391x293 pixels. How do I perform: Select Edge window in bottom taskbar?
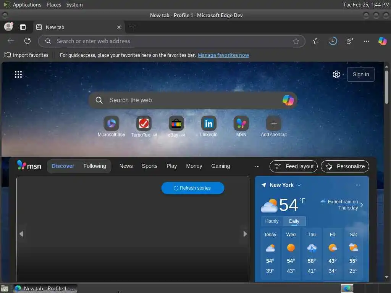[45, 288]
